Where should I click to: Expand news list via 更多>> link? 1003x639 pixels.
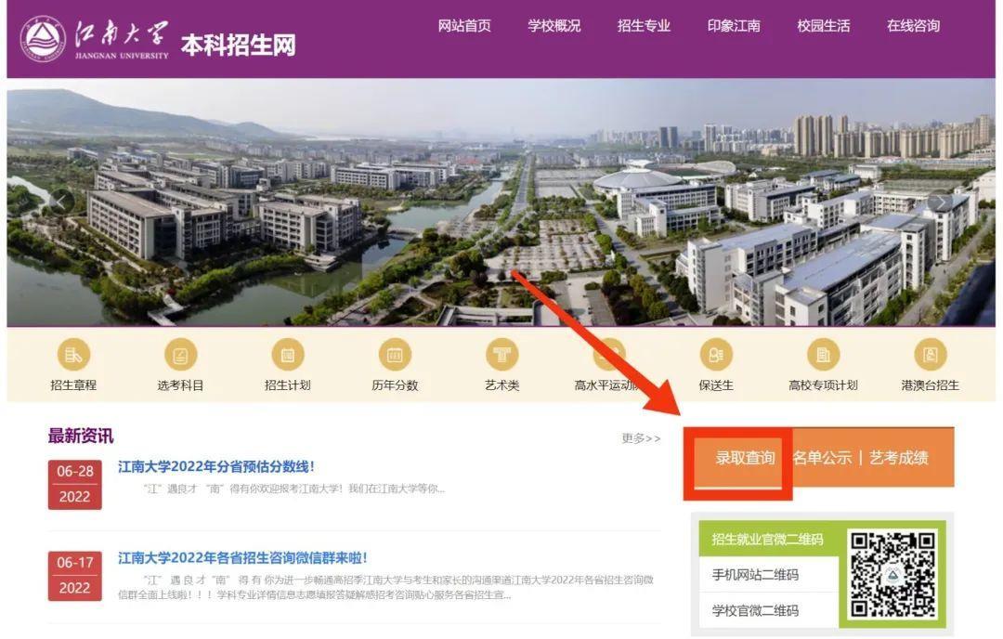(641, 438)
